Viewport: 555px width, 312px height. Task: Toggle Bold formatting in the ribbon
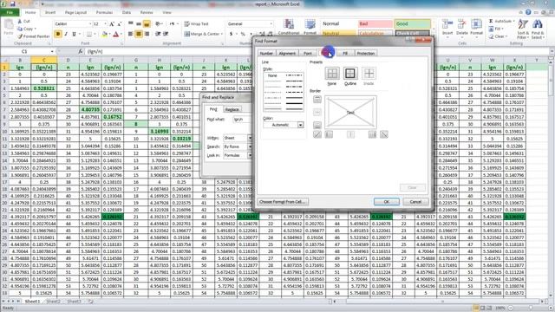(x=58, y=34)
